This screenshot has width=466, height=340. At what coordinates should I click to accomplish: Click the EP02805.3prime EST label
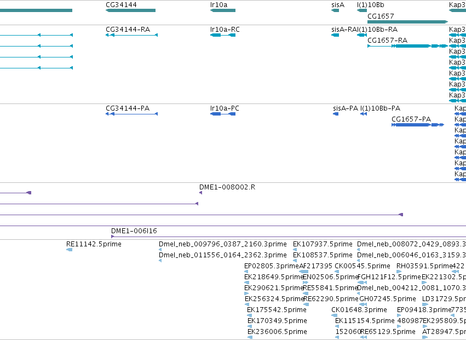pyautogui.click(x=272, y=266)
